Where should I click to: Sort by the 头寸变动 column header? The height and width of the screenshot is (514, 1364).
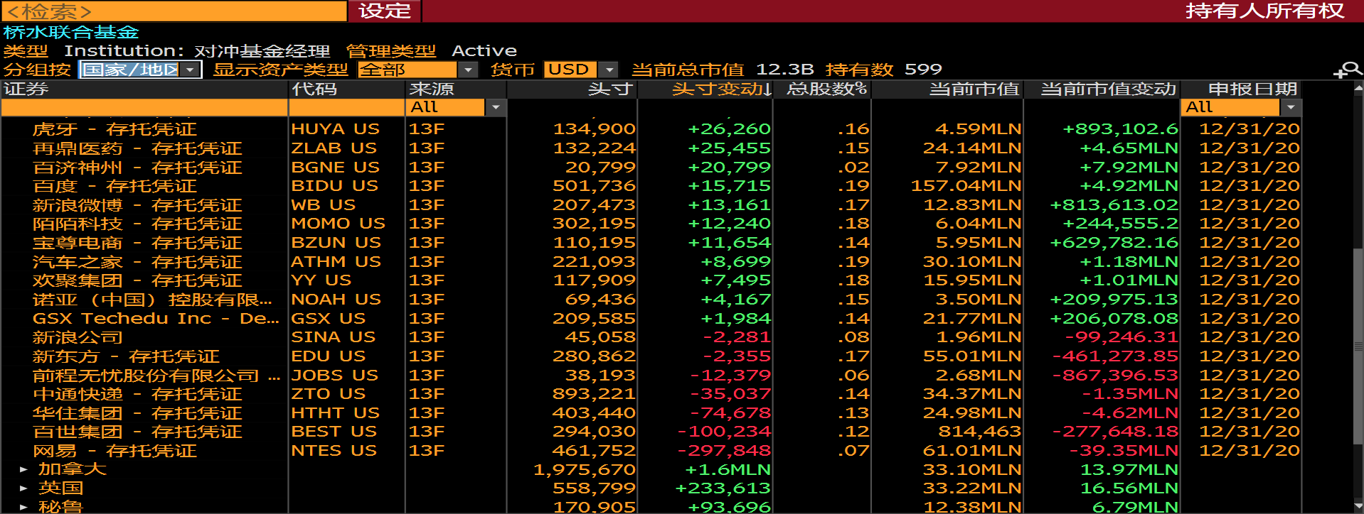[x=705, y=89]
